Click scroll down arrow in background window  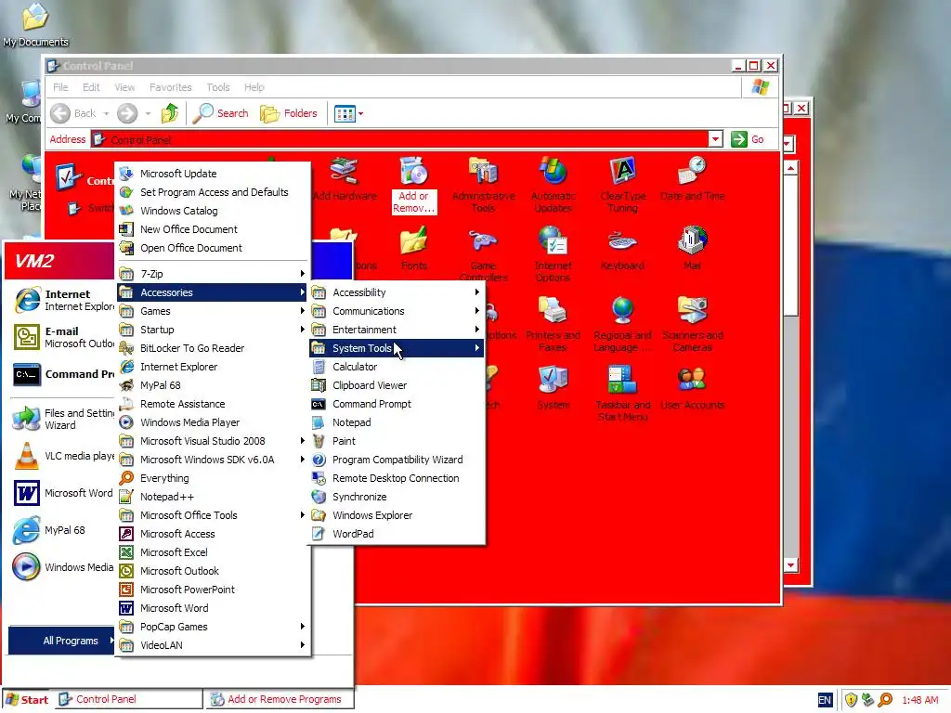(x=791, y=565)
